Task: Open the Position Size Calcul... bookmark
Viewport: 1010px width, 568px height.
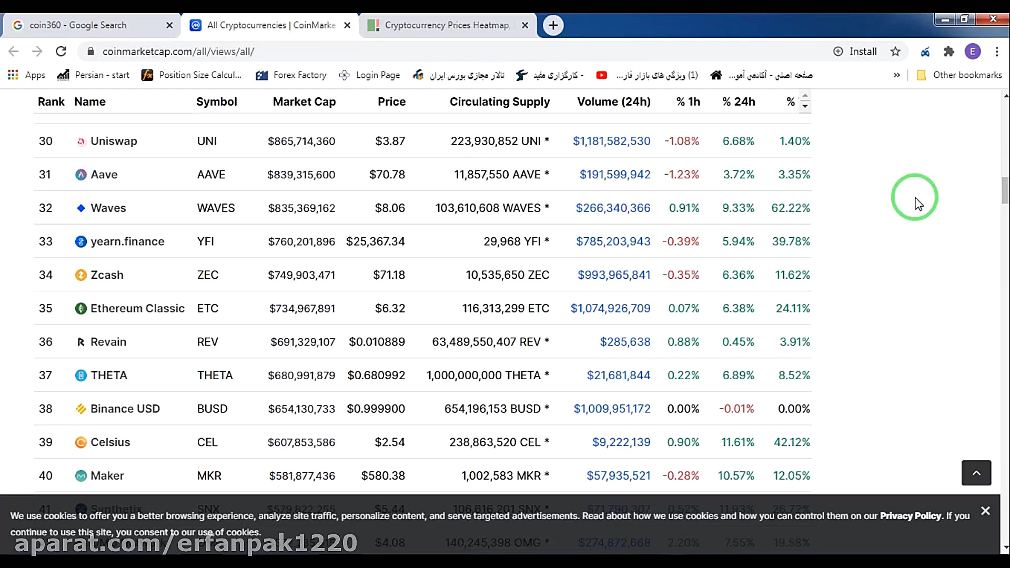Action: (x=192, y=75)
